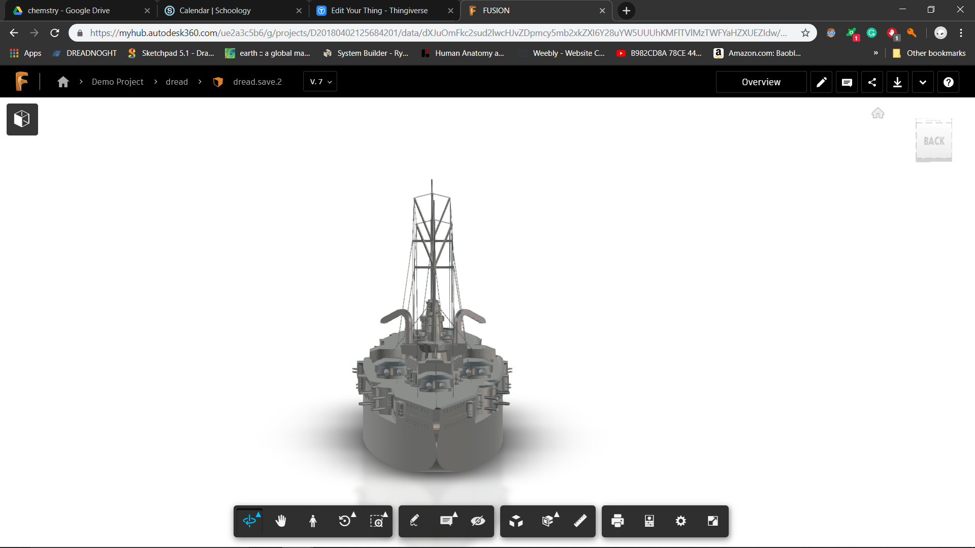
Task: Open the DREADNOGHT bookmark
Action: tap(85, 53)
